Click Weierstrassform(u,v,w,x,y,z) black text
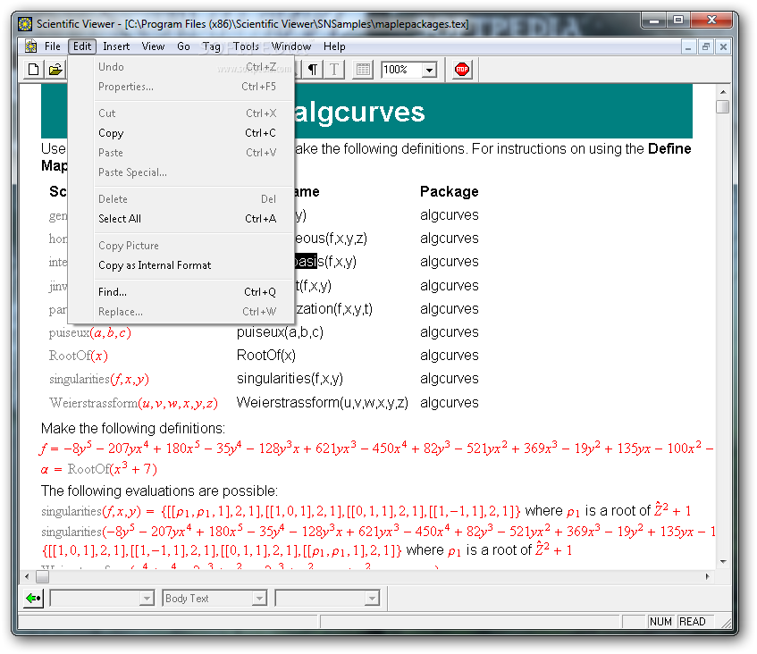The width and height of the screenshot is (757, 654). [322, 403]
